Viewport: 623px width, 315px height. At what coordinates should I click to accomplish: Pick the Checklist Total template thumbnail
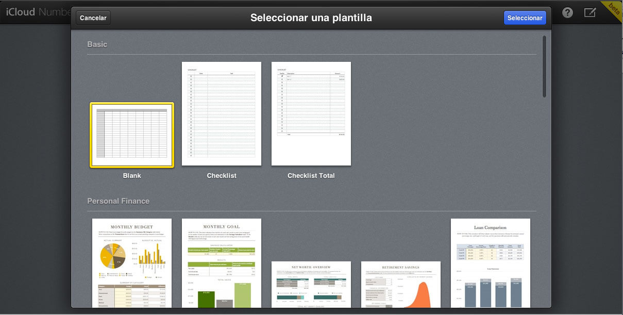pyautogui.click(x=311, y=114)
